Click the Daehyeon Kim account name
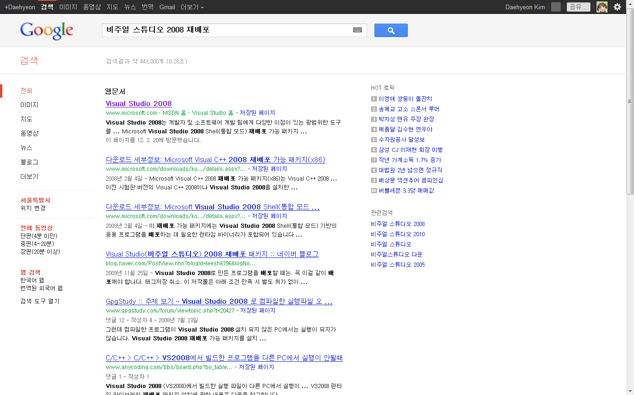Image resolution: width=634 pixels, height=395 pixels. pyautogui.click(x=525, y=7)
